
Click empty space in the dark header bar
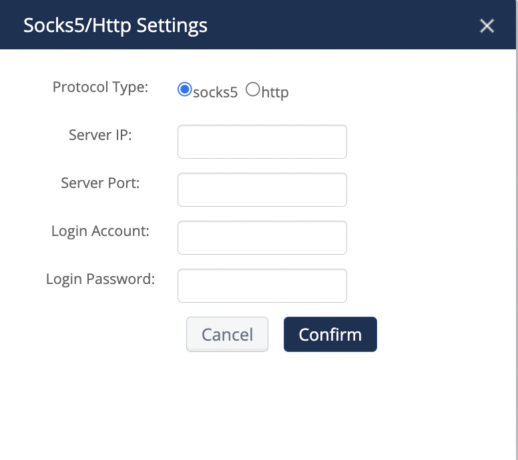[x=347, y=26]
